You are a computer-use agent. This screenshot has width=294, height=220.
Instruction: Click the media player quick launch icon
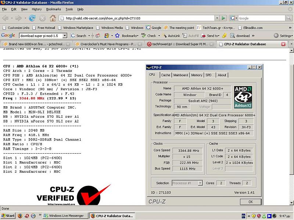[33, 216]
